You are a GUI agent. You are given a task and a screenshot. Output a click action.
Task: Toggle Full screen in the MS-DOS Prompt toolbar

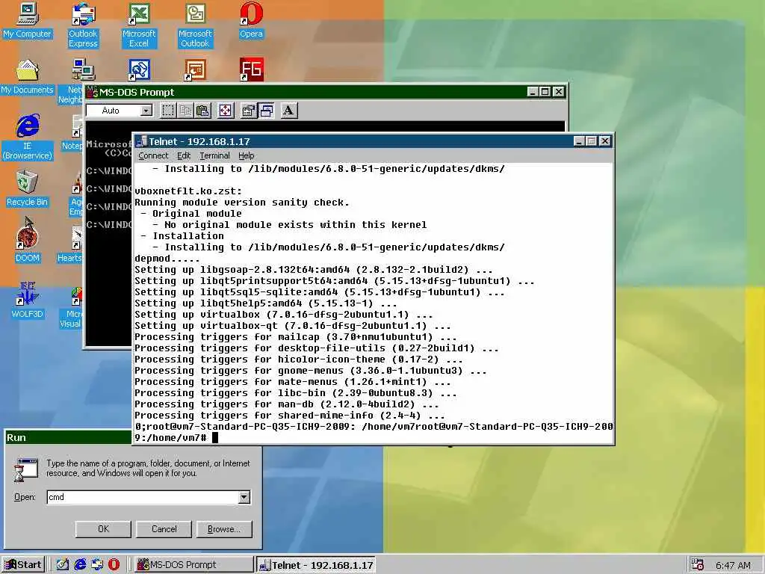[x=226, y=111]
